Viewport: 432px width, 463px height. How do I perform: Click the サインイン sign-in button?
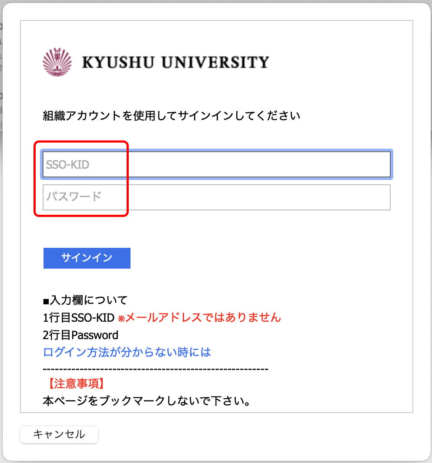point(87,258)
